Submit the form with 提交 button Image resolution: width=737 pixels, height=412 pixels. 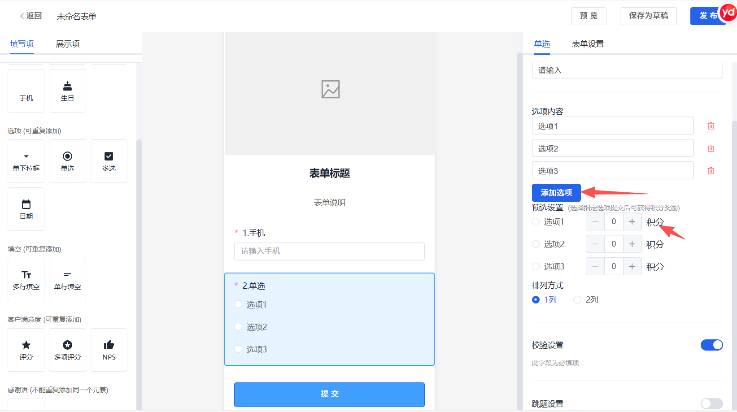[x=329, y=394]
